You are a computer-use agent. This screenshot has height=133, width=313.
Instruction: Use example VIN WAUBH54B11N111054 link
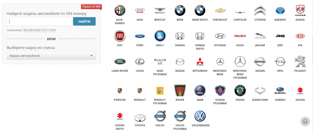pyautogui.click(x=39, y=30)
